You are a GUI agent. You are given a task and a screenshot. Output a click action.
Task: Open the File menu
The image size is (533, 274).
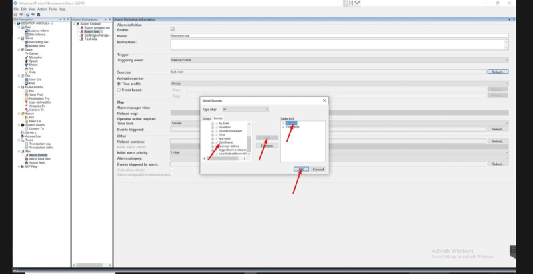tap(16, 9)
